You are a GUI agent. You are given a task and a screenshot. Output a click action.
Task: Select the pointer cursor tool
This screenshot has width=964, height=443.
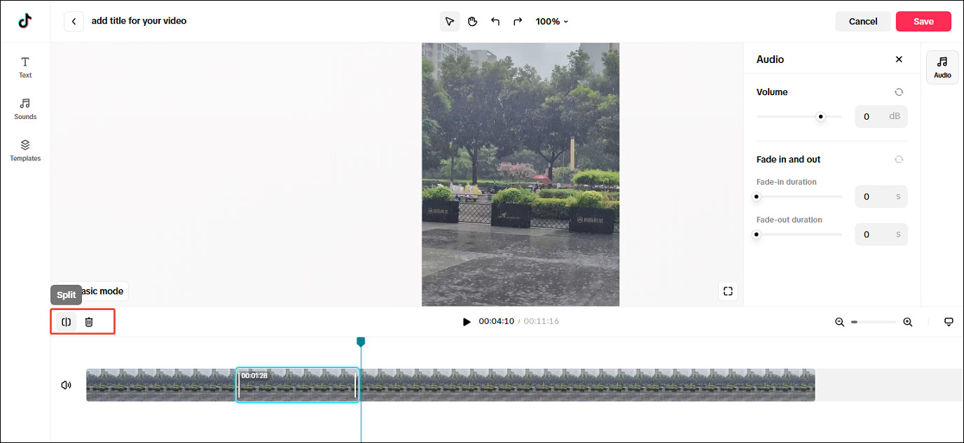pos(450,21)
